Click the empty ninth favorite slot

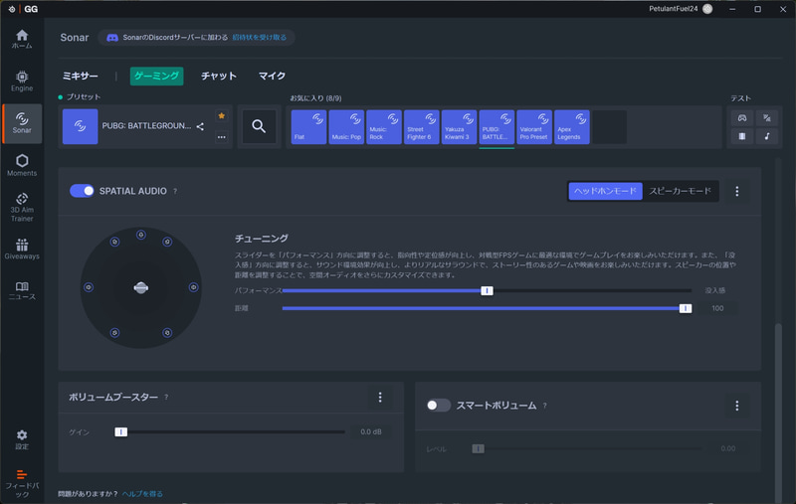pyautogui.click(x=609, y=127)
